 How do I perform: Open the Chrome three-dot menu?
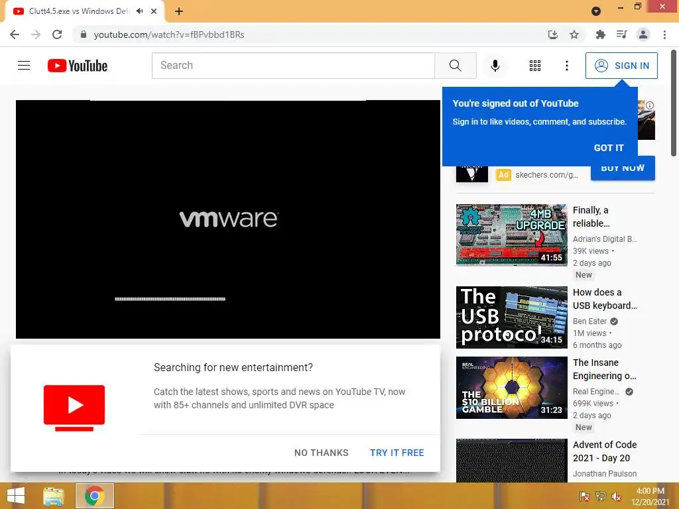pos(664,34)
